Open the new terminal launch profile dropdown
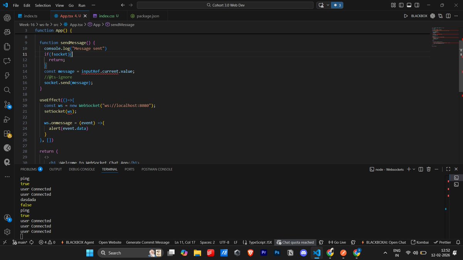 [x=414, y=169]
